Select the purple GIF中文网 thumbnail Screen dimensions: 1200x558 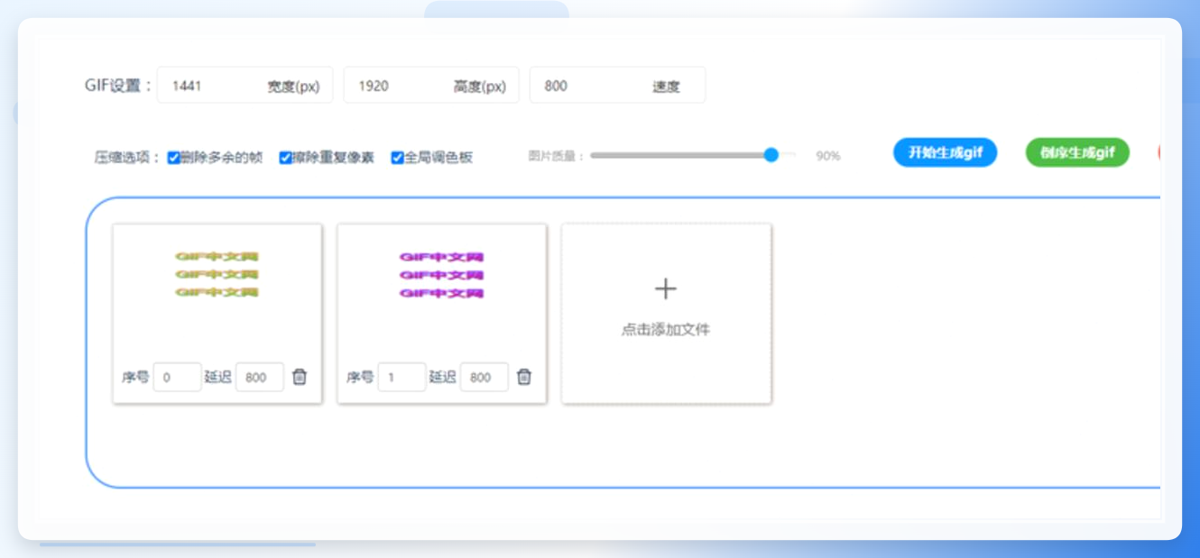[x=441, y=275]
